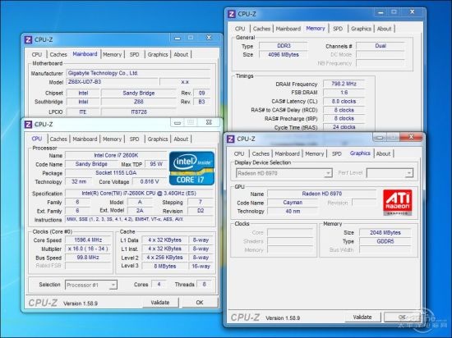Click OK in the Graphics window
This screenshot has width=452, height=338.
click(402, 317)
